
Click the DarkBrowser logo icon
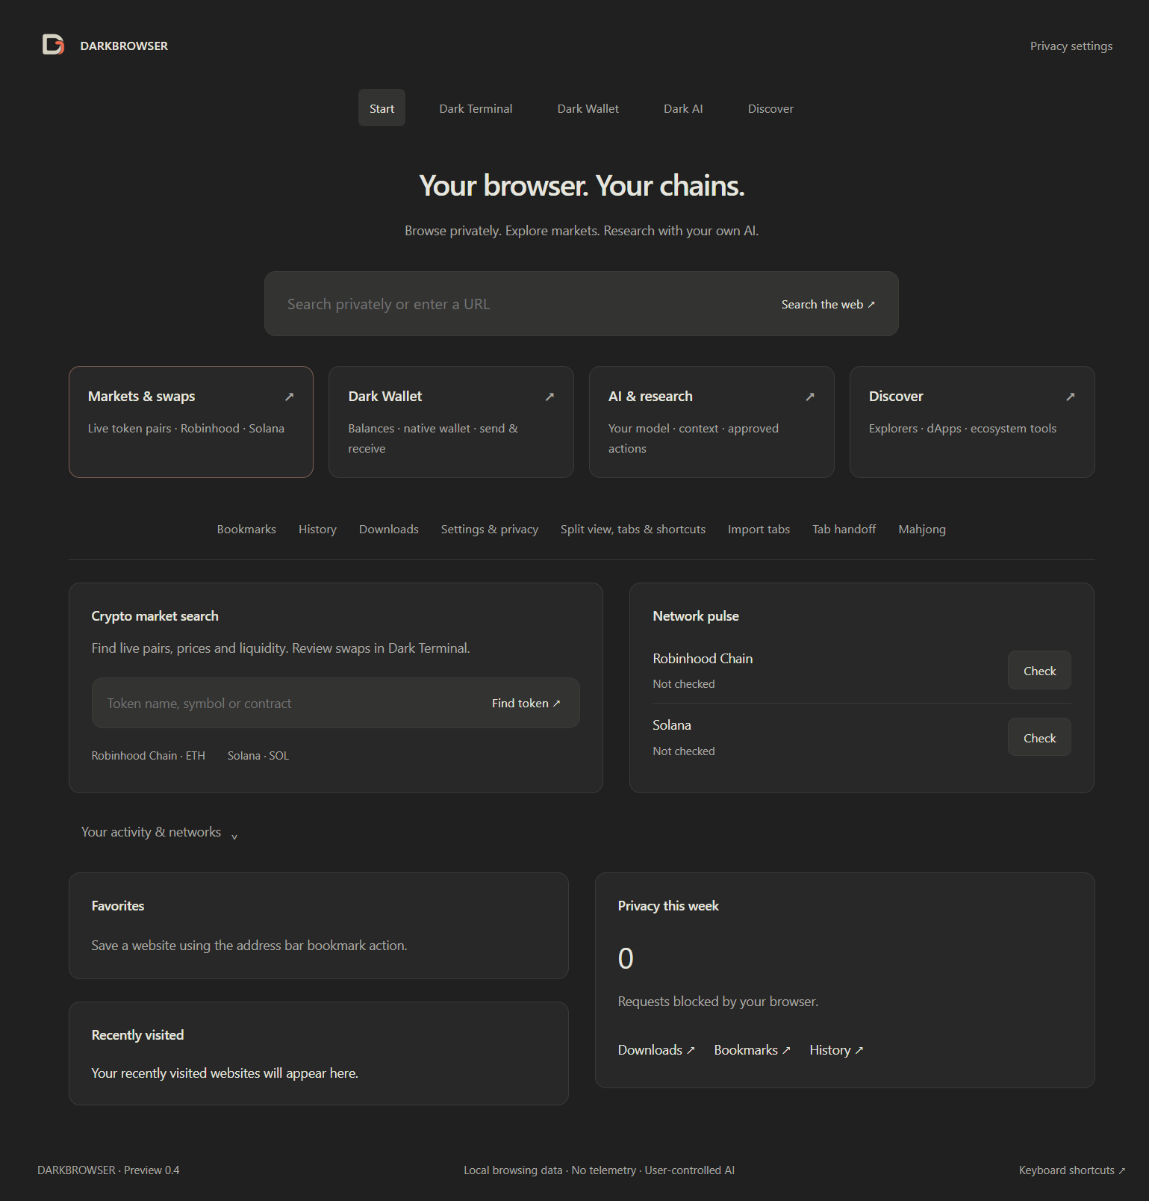click(53, 45)
